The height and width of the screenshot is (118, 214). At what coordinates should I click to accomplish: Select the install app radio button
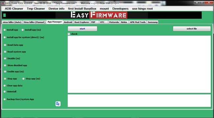pyautogui.click(x=5, y=30)
